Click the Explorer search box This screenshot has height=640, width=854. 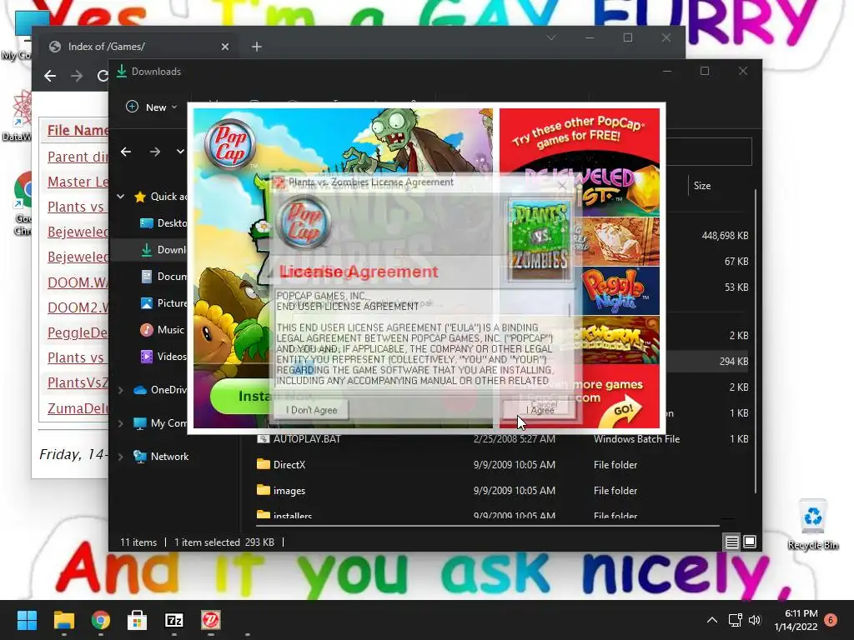pyautogui.click(x=708, y=152)
